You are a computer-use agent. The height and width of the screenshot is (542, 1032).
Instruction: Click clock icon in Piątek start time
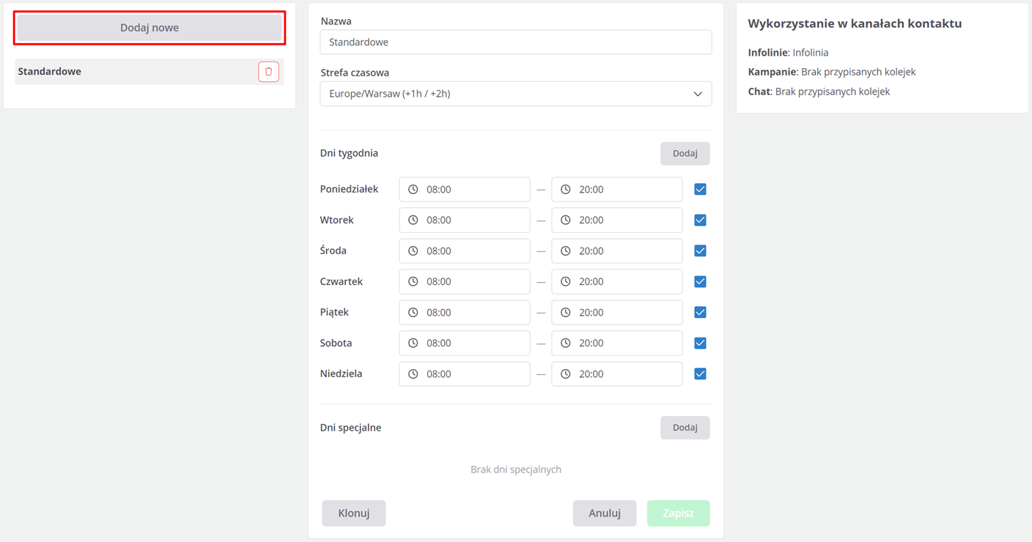tap(413, 313)
